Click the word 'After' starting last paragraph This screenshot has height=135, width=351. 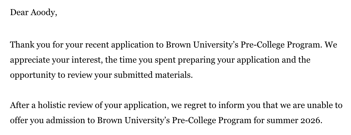20,105
